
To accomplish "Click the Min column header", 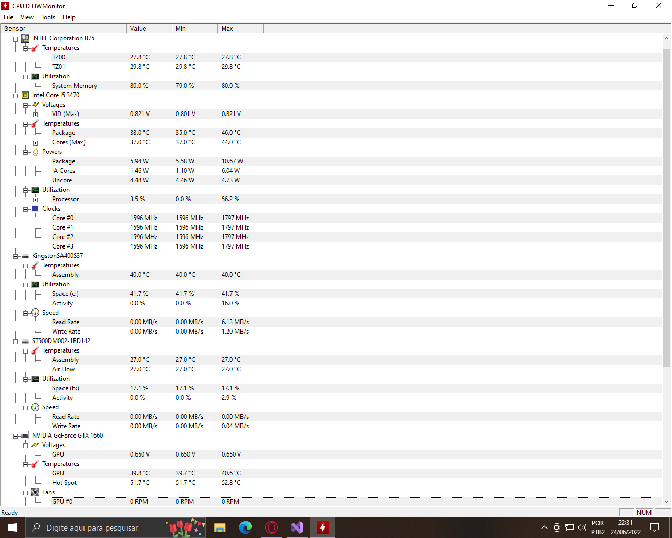I will [x=195, y=28].
